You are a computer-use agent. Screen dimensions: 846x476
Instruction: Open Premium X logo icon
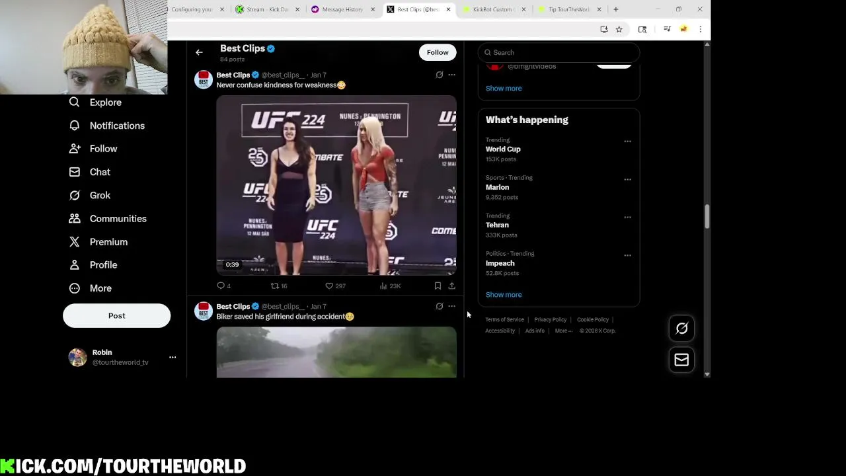75,242
